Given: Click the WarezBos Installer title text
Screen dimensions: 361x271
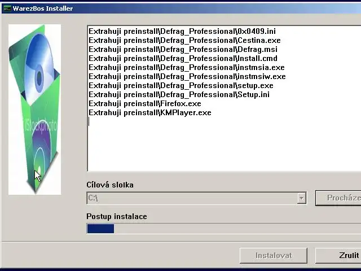Looking at the screenshot, I should [43, 8].
